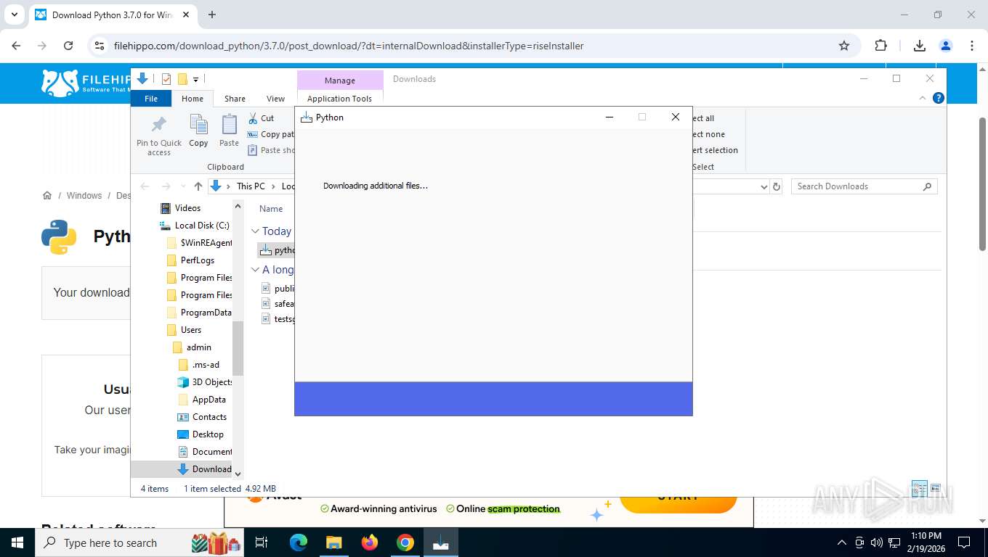Reload the Chrome page
The height and width of the screenshot is (557, 988).
68,46
